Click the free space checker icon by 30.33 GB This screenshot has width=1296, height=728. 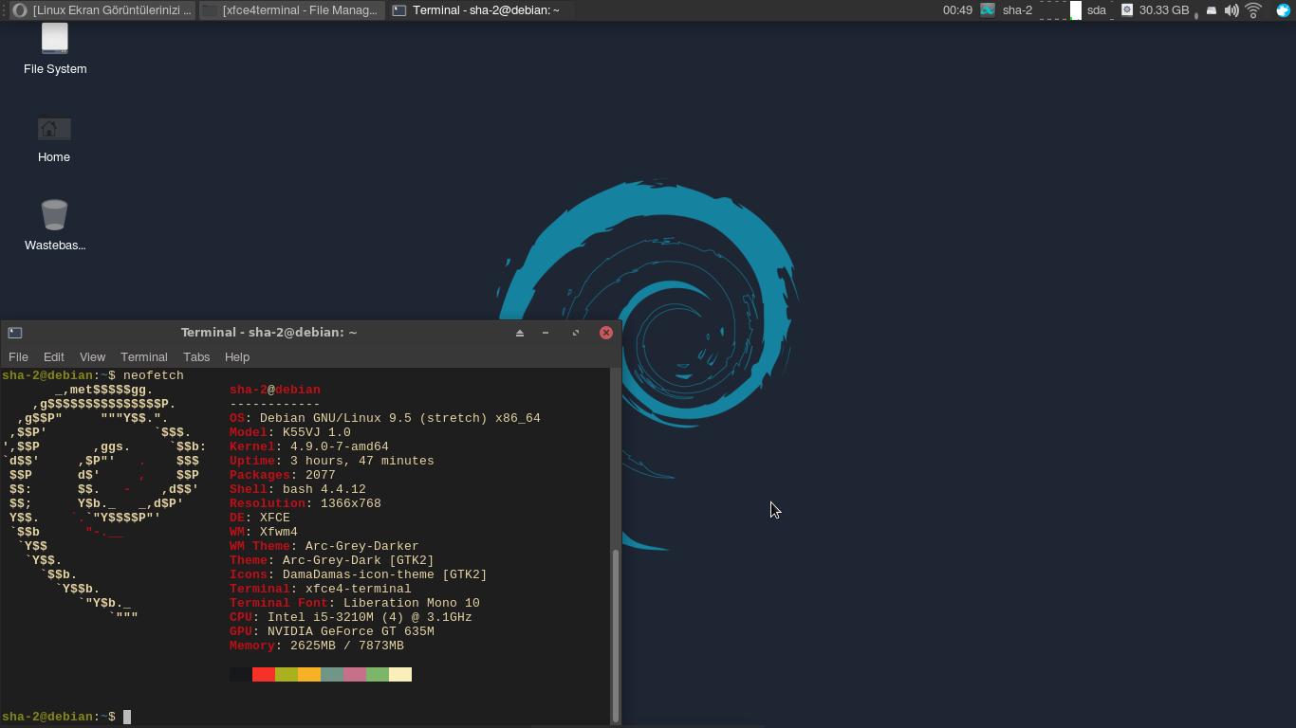point(1127,10)
